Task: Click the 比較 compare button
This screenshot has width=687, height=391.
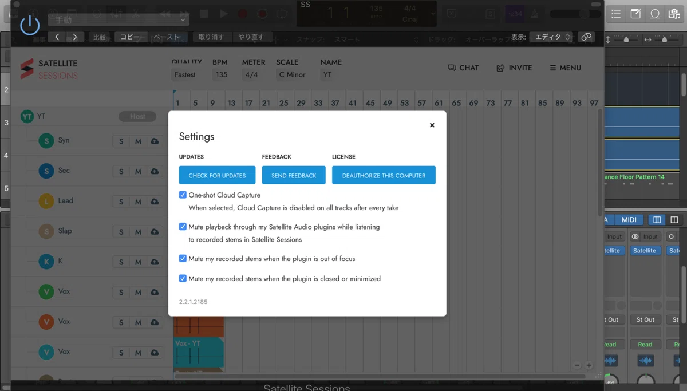Action: click(x=100, y=37)
